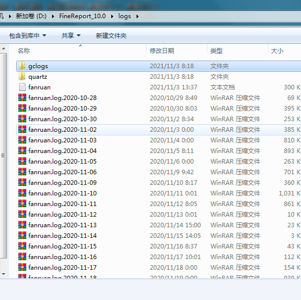Expand the arrow after FineReport_10.0 breadcrumb
The height and width of the screenshot is (300, 301).
pos(112,16)
